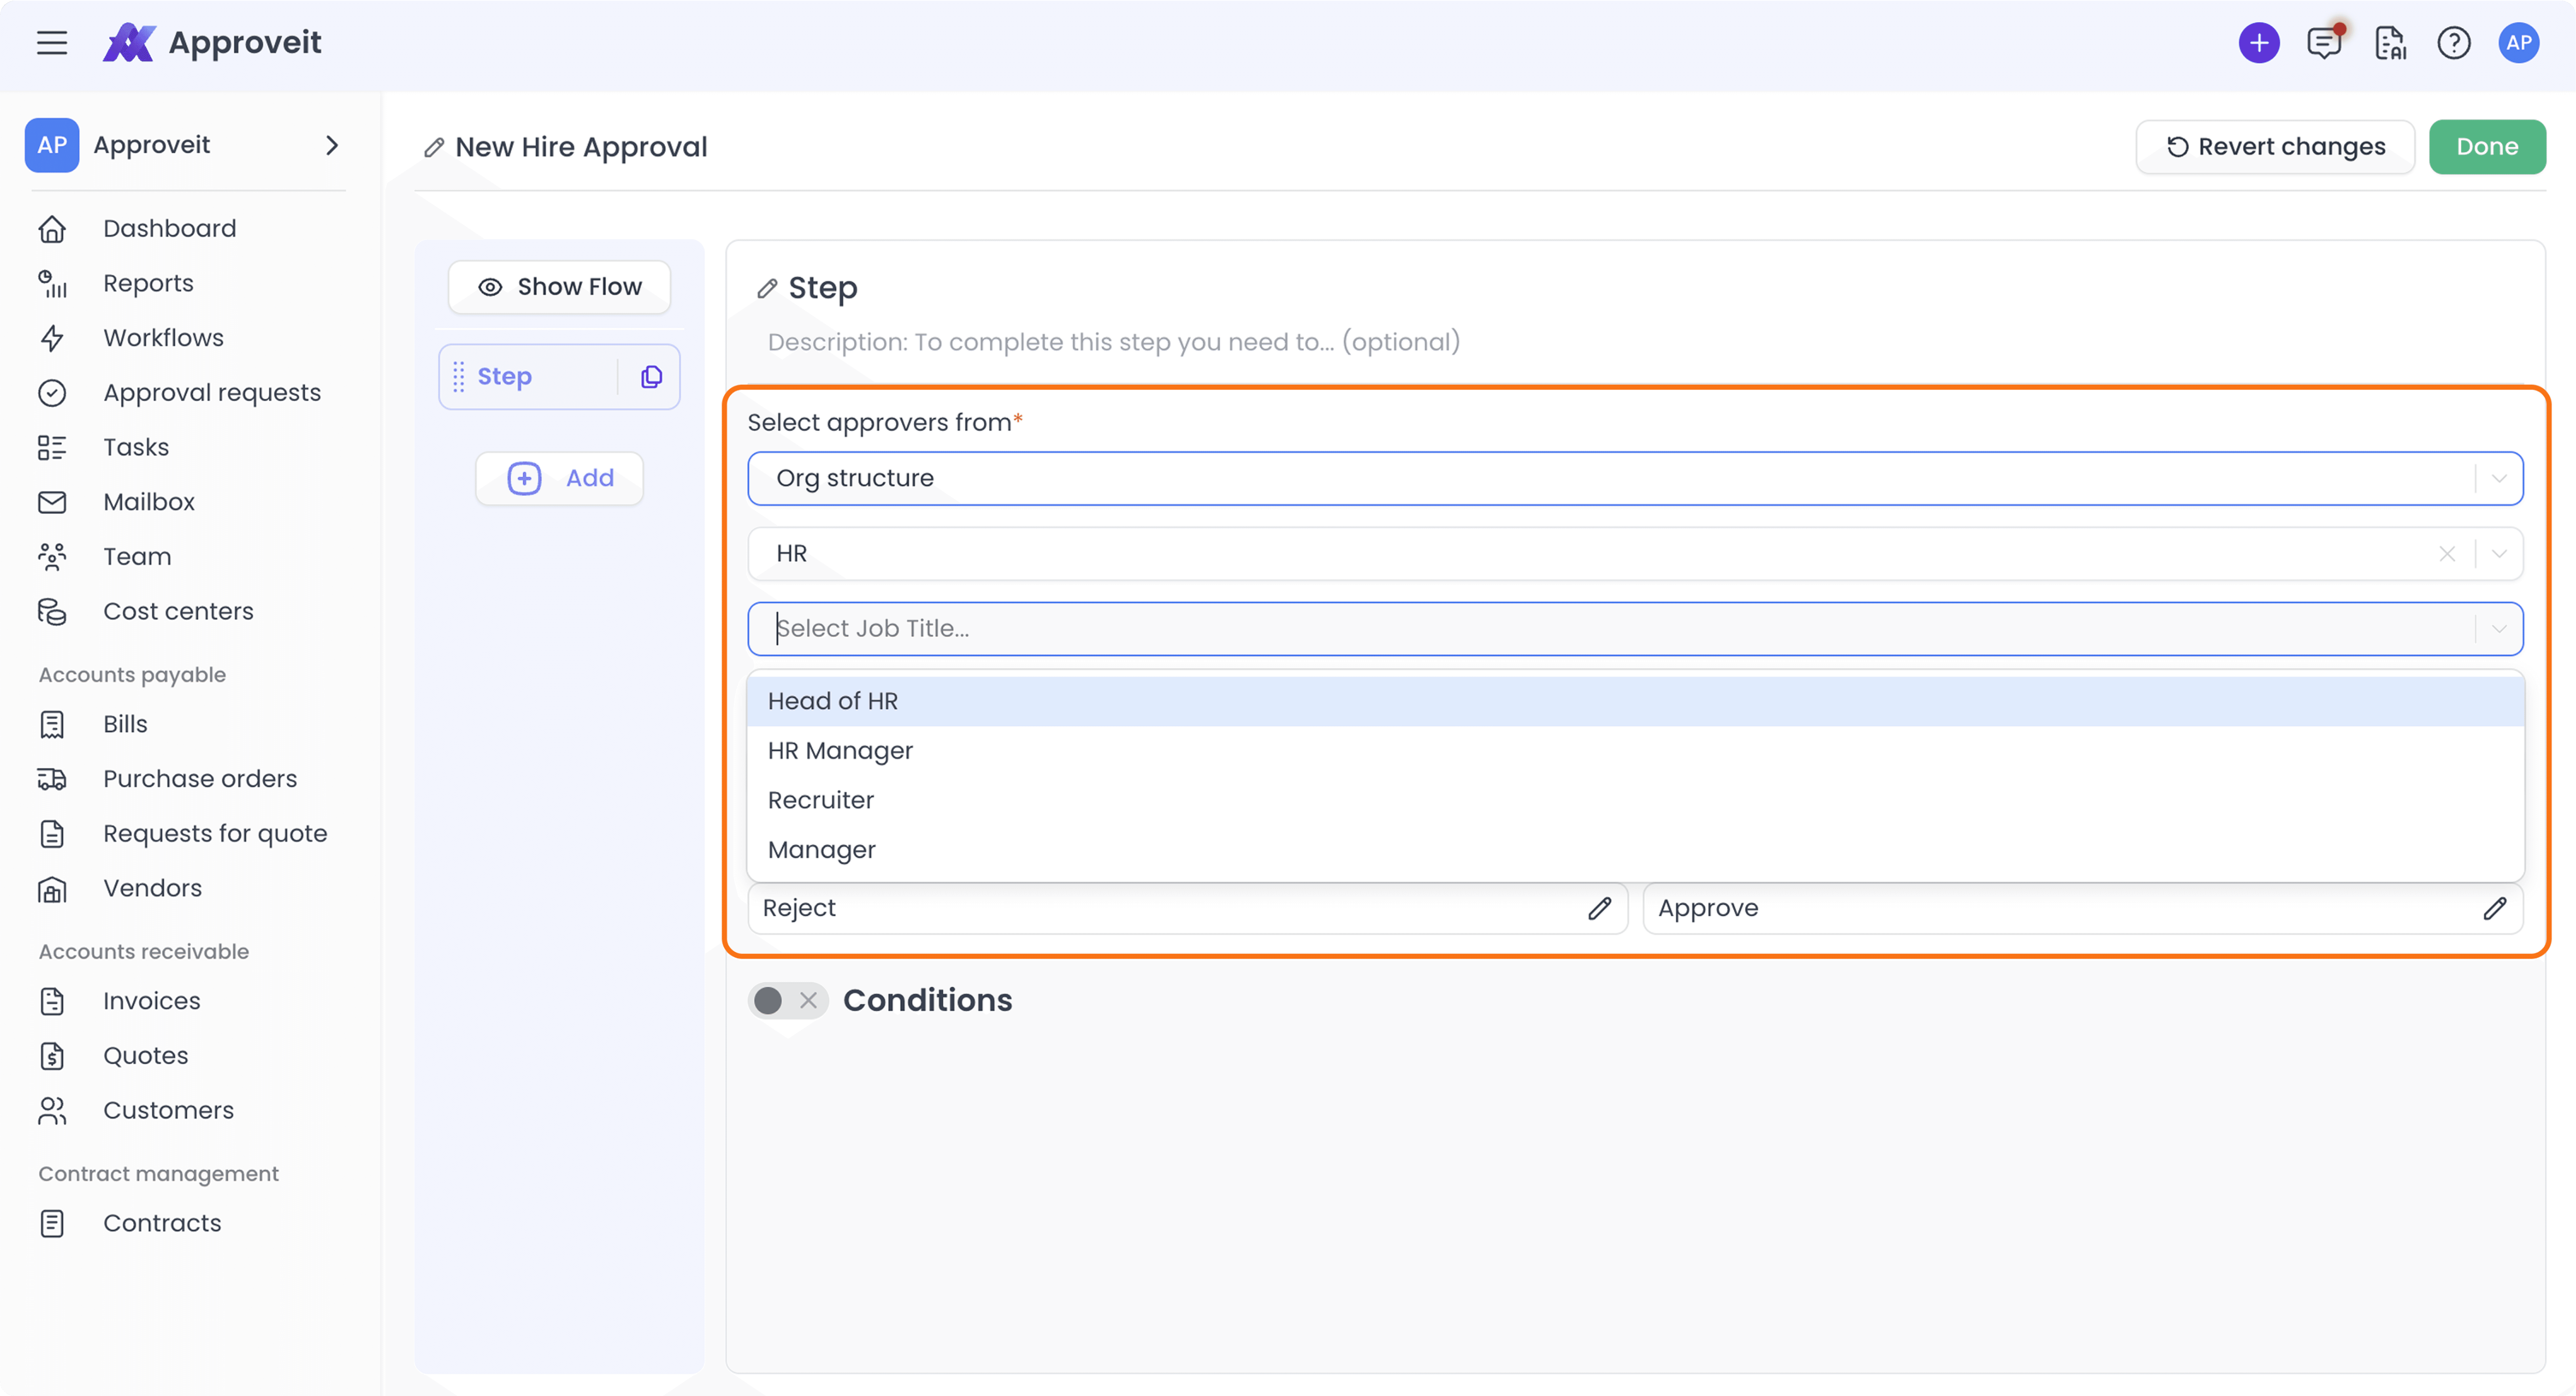This screenshot has width=2576, height=1396.
Task: Click the green Done button
Action: 2487,147
